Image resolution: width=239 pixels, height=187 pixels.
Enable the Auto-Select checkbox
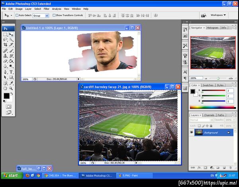click(17, 15)
